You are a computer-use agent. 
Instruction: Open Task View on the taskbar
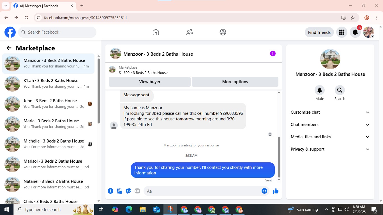[101, 209]
